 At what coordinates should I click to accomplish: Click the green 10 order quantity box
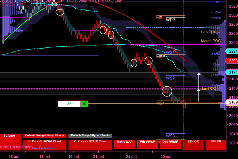[84, 104]
